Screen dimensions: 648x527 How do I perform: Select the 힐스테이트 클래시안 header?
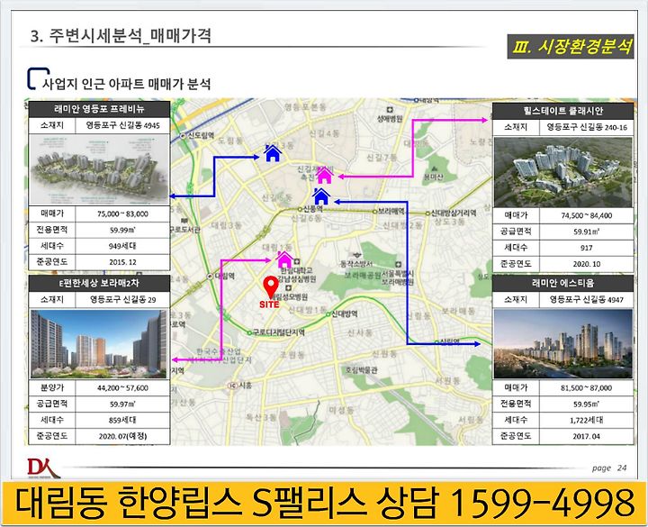click(562, 111)
